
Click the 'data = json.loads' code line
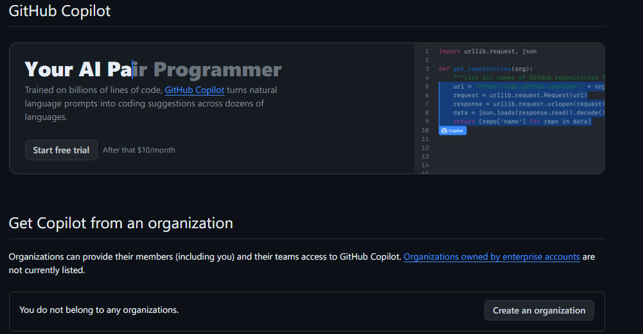(529, 113)
